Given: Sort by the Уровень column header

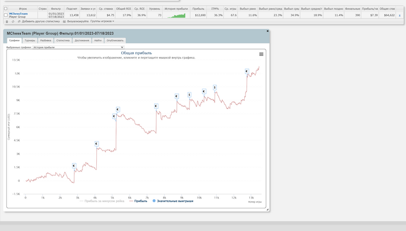Looking at the screenshot, I should coord(155,9).
